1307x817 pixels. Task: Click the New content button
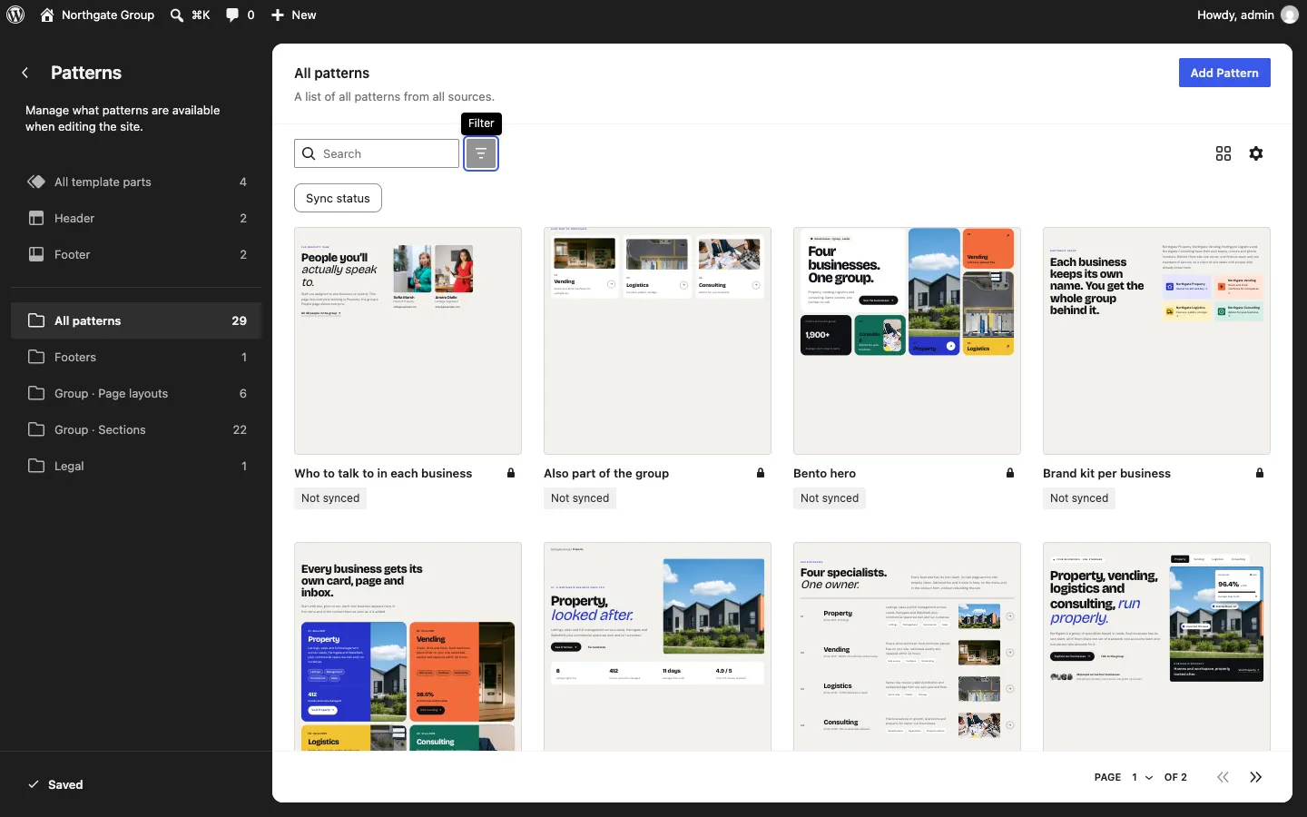293,15
